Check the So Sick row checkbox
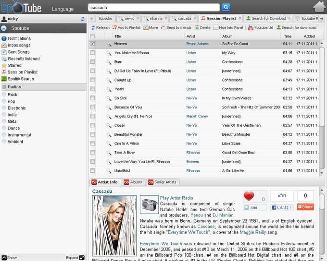 pyautogui.click(x=92, y=98)
